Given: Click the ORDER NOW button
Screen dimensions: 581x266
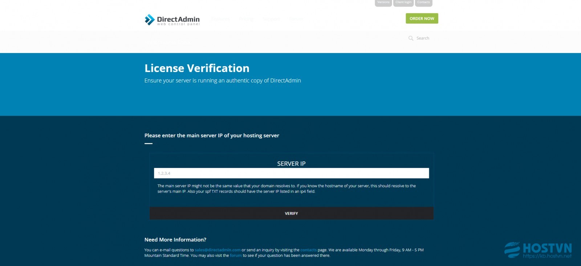Looking at the screenshot, I should (422, 19).
